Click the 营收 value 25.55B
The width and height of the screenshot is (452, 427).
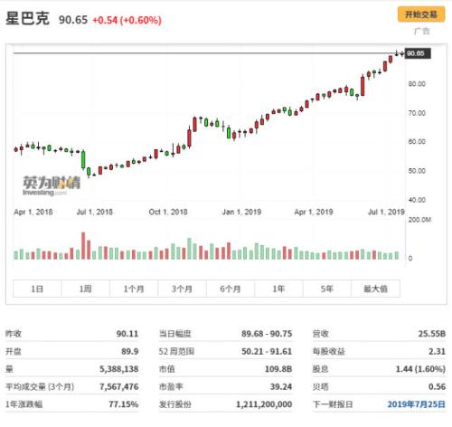pyautogui.click(x=432, y=334)
